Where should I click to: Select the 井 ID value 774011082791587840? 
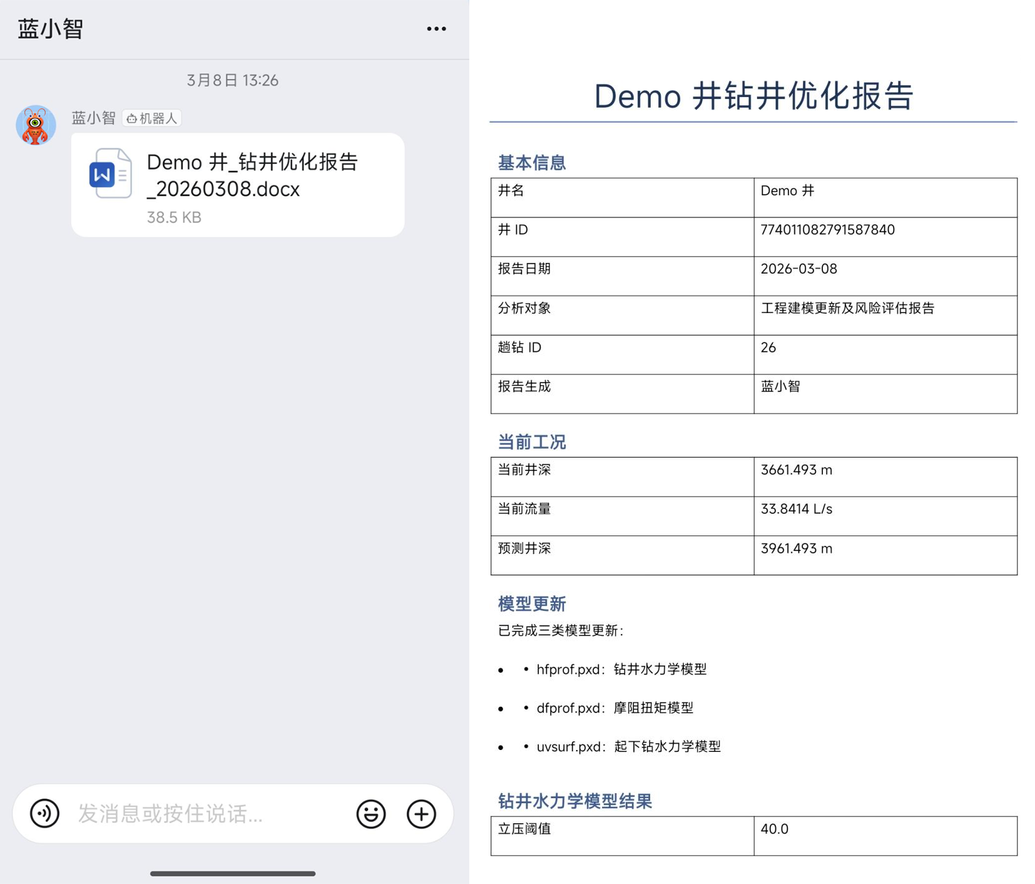[827, 230]
